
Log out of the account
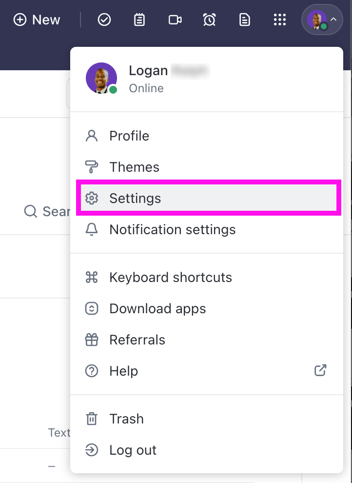[x=133, y=450]
